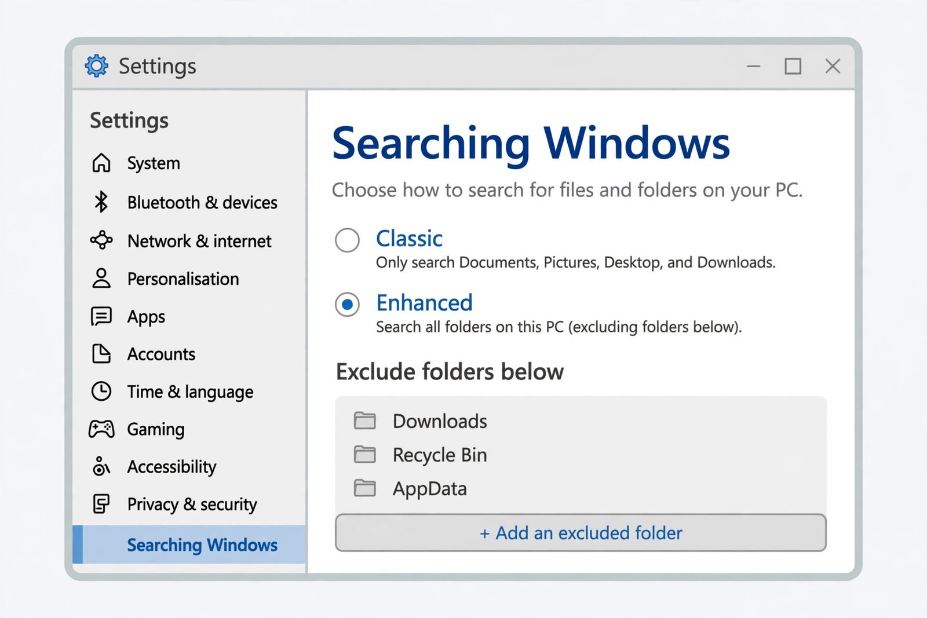Click the Accessibility icon
Viewport: 927px width, 618px height.
[x=101, y=466]
